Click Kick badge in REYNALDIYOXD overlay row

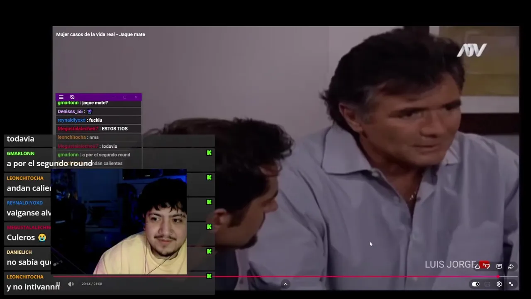pyautogui.click(x=209, y=202)
